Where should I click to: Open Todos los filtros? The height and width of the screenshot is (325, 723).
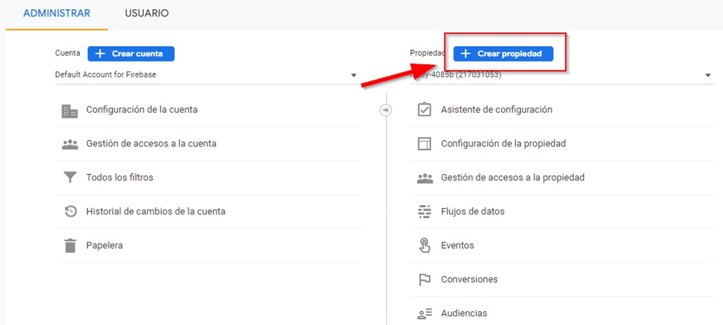coord(120,177)
